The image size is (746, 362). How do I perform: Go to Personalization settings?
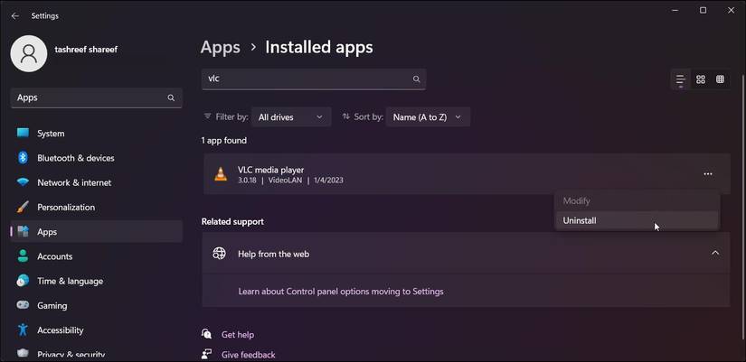65,207
